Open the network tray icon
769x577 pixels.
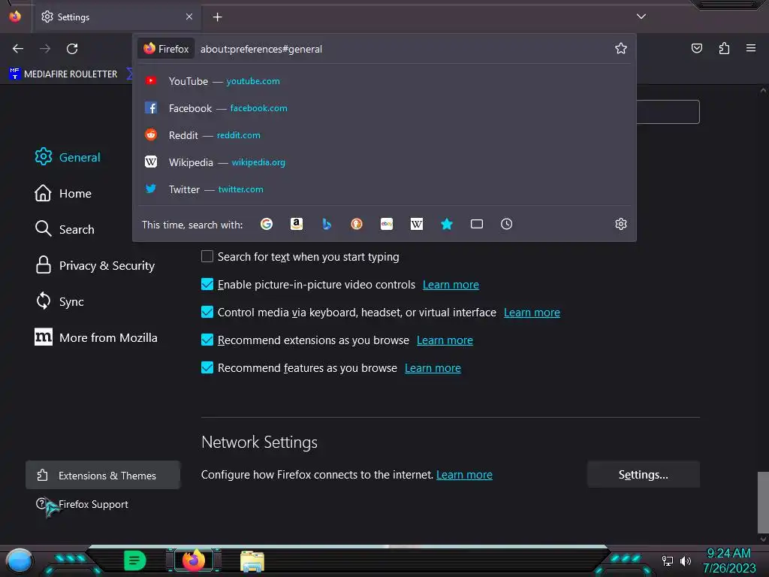tap(667, 560)
